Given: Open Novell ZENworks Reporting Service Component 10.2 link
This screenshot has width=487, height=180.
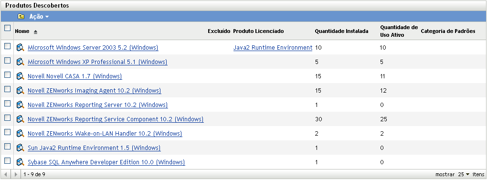Looking at the screenshot, I should (116, 119).
